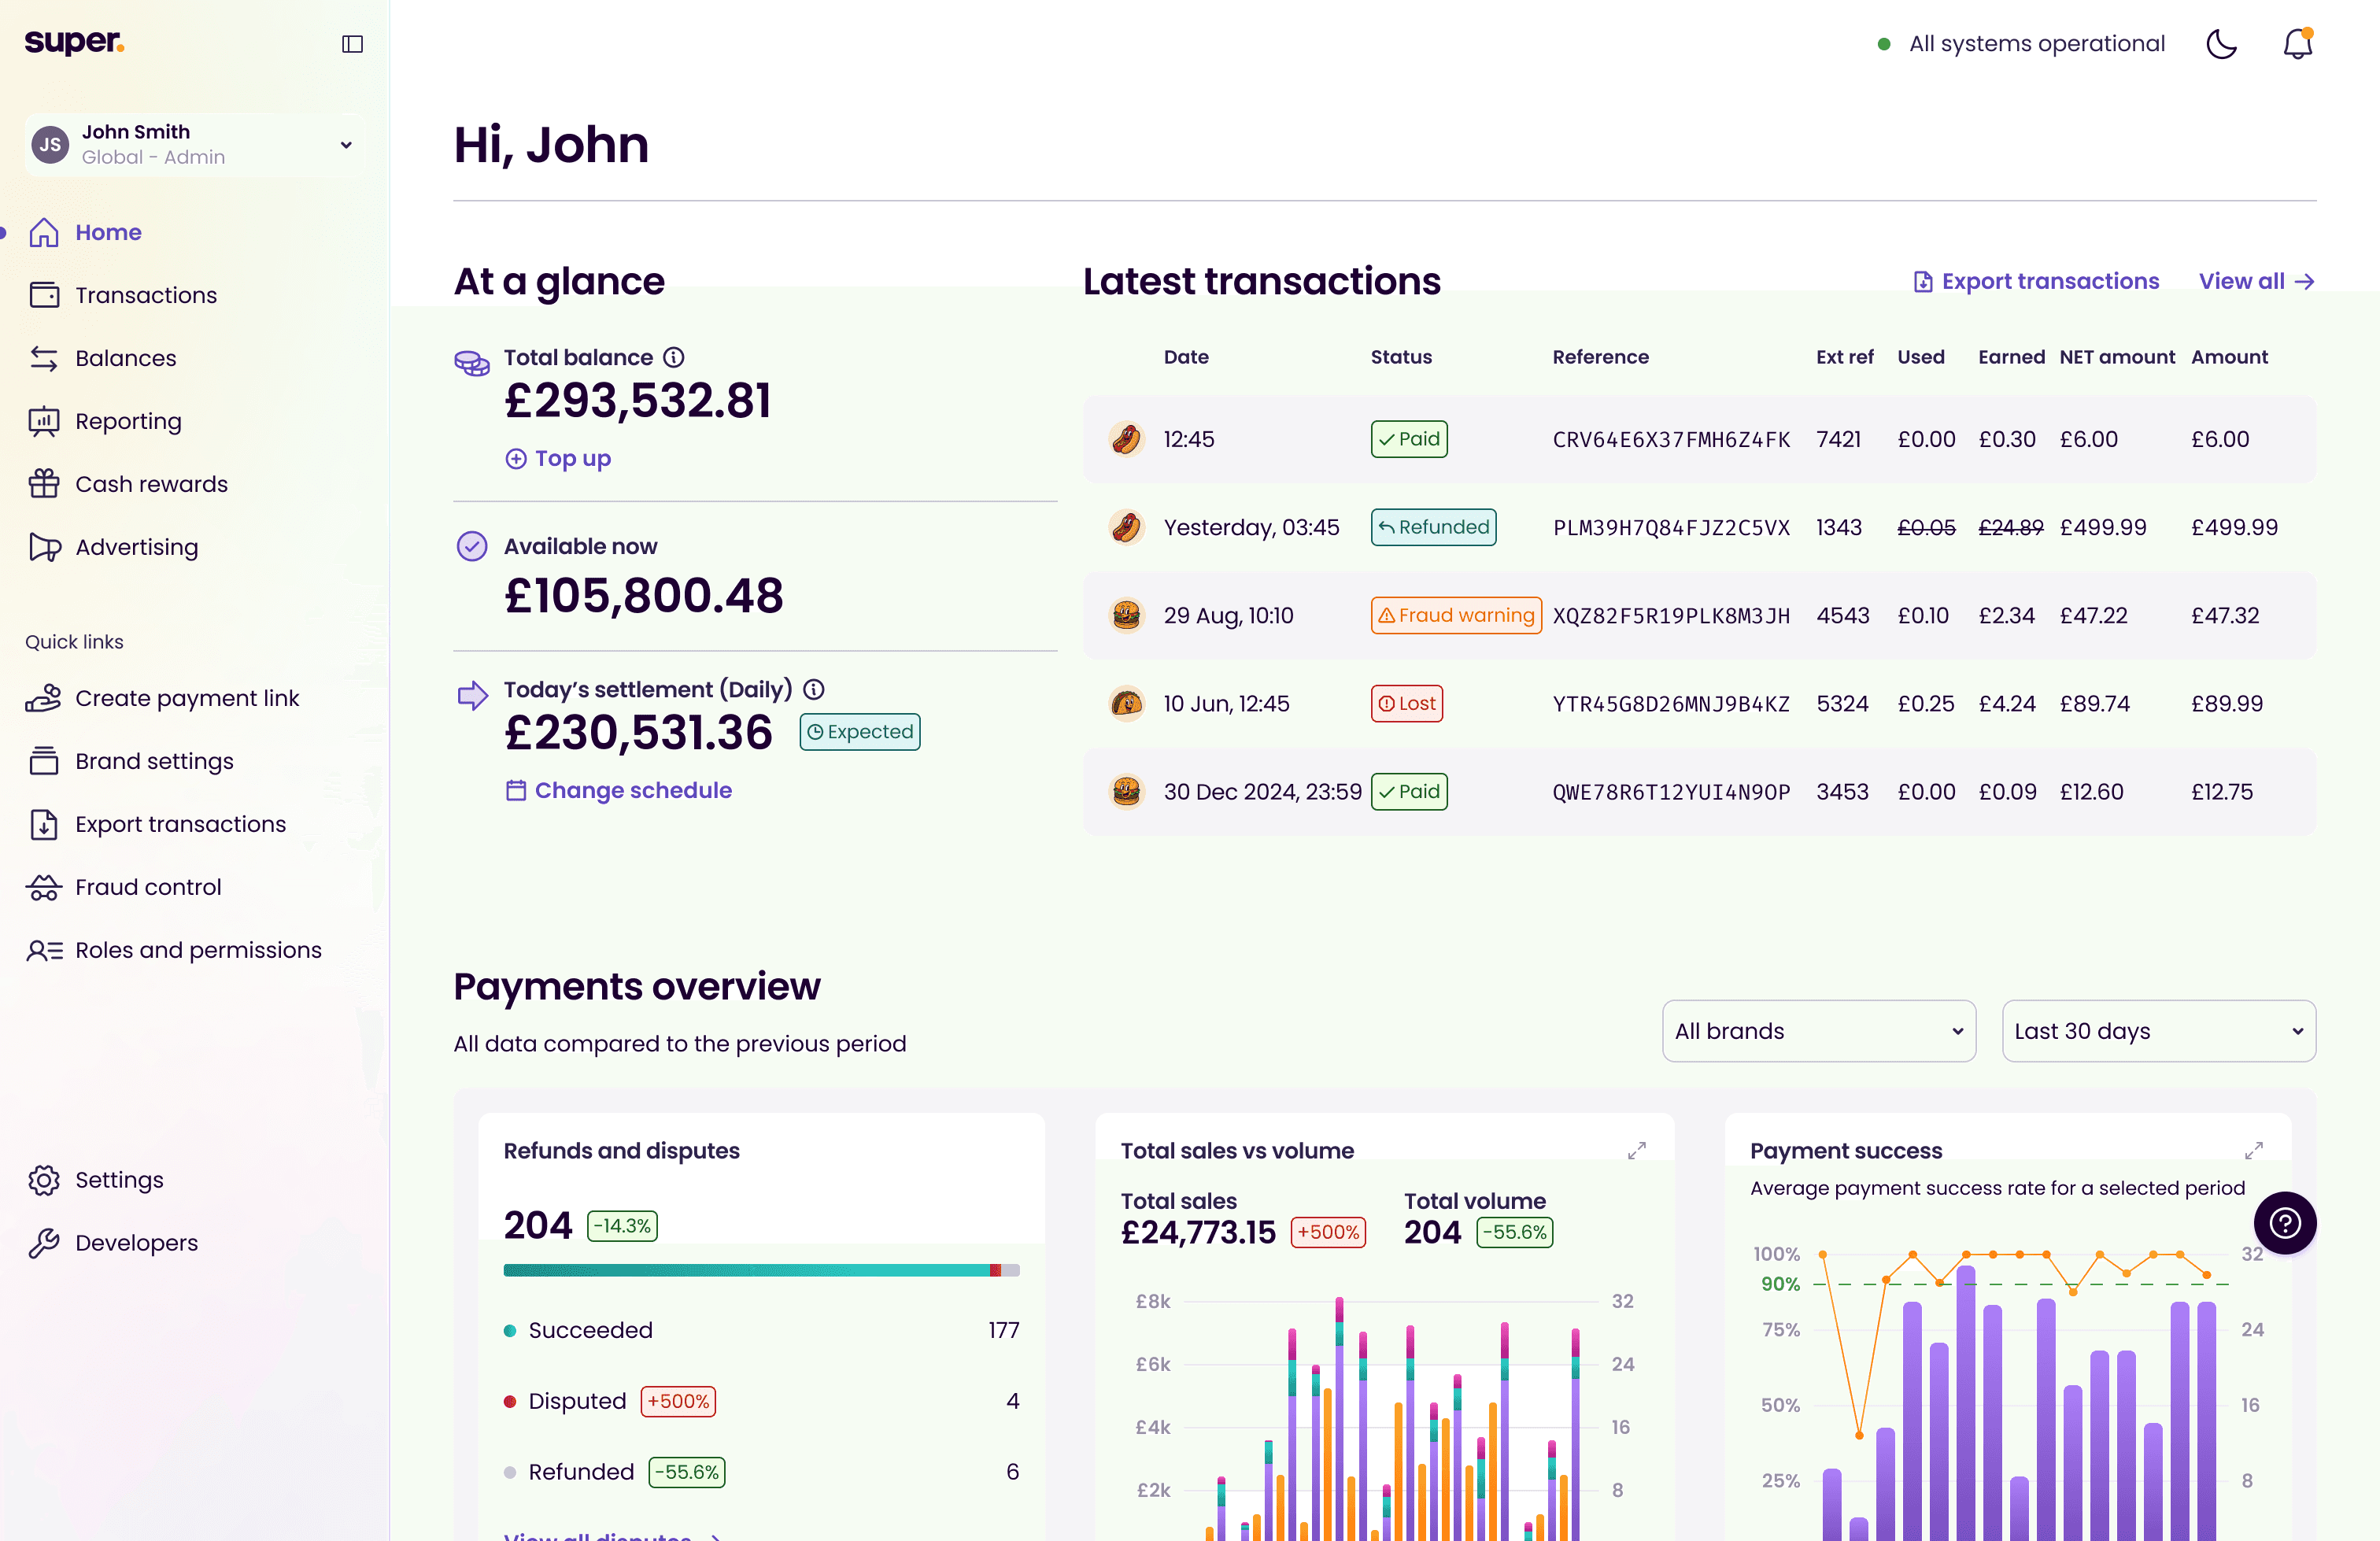Image resolution: width=2380 pixels, height=1541 pixels.
Task: Expand the Payment success chart
Action: 2253,1151
